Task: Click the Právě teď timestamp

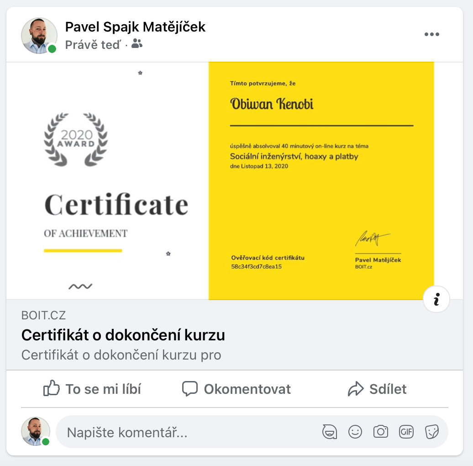Action: click(93, 45)
